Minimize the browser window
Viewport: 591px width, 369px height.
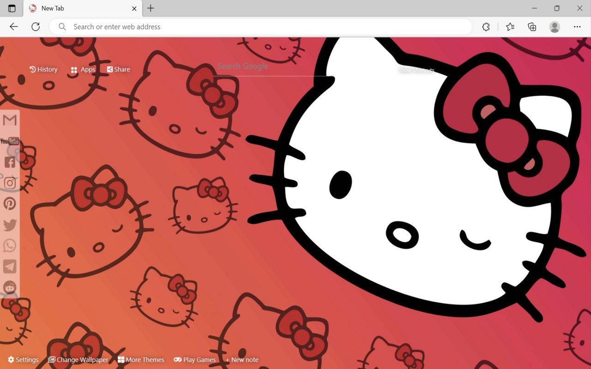click(534, 8)
